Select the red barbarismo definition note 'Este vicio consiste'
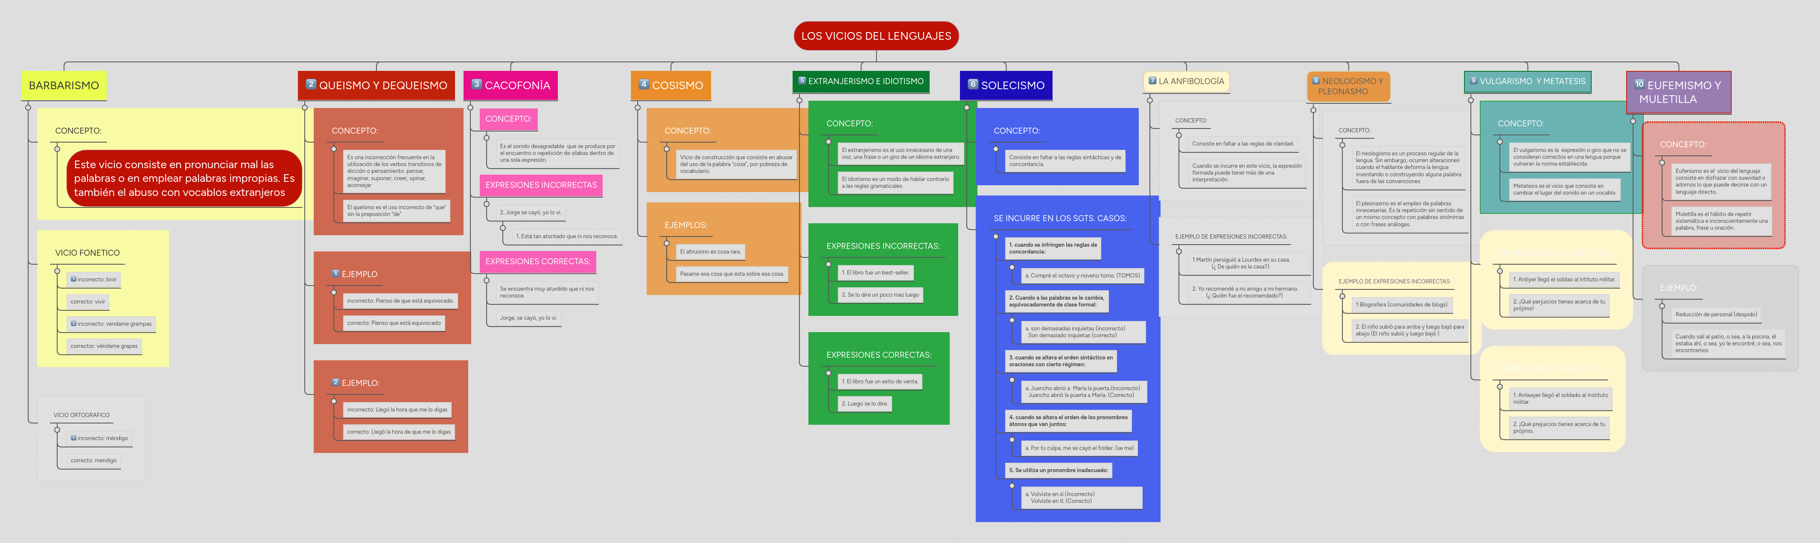 (184, 178)
